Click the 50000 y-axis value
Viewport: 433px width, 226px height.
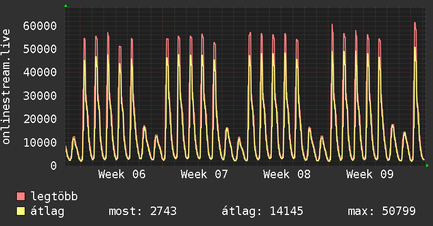[x=40, y=49]
